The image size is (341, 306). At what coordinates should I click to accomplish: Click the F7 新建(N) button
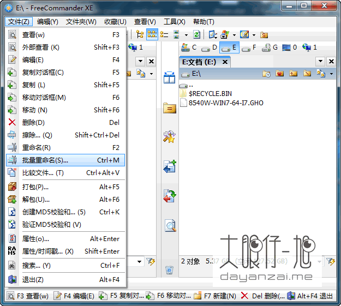215,296
